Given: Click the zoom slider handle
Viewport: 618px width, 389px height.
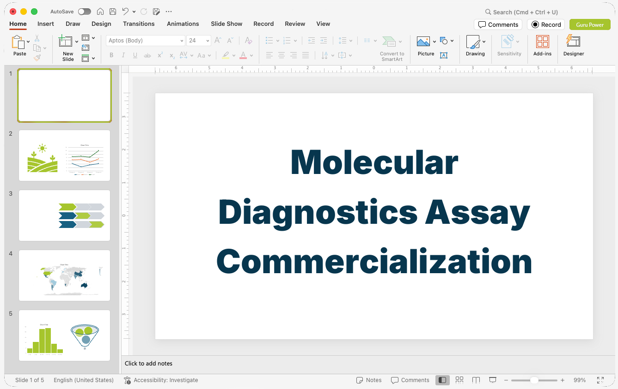Looking at the screenshot, I should coord(534,380).
